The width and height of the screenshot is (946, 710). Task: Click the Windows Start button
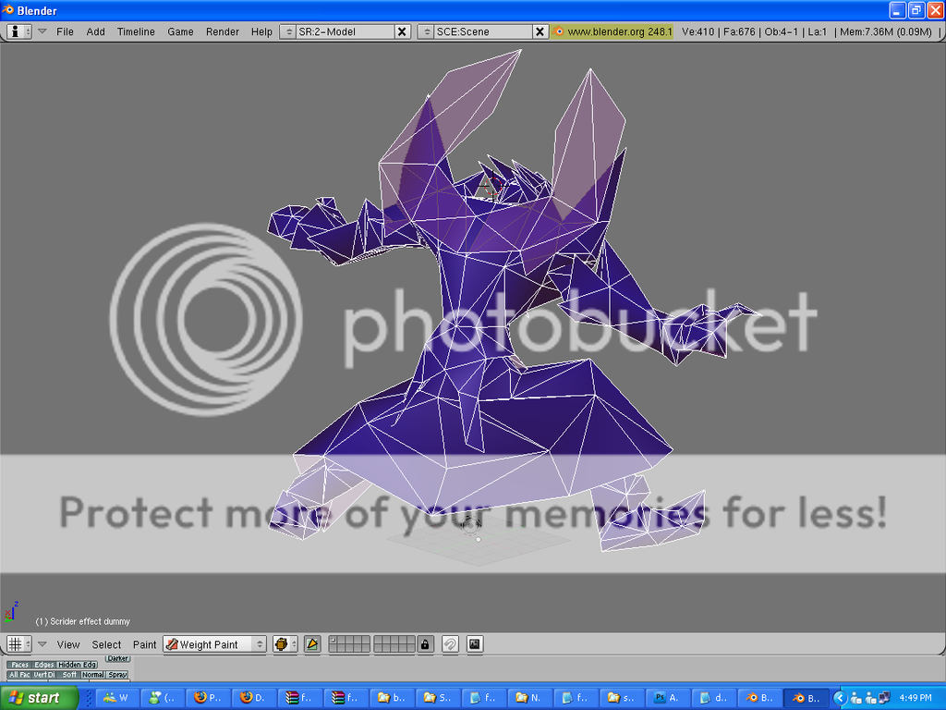tap(33, 698)
